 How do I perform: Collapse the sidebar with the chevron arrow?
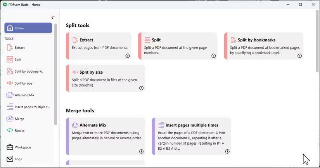coord(53,17)
